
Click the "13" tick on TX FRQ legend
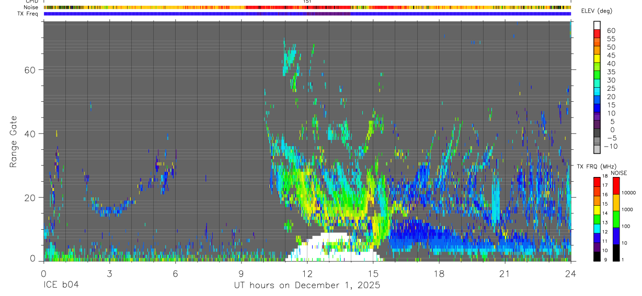(604, 222)
